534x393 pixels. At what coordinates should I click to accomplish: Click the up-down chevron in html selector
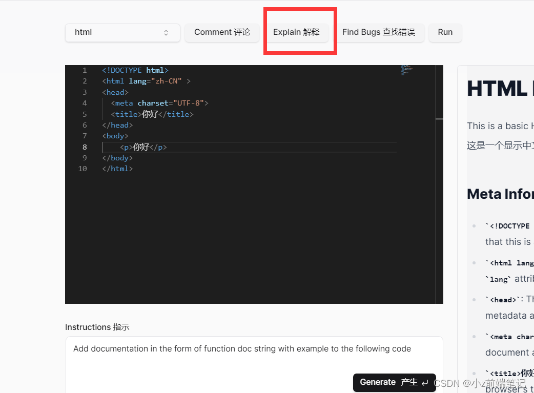166,33
